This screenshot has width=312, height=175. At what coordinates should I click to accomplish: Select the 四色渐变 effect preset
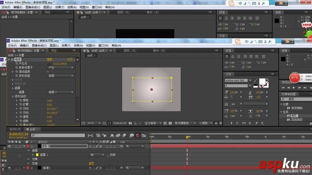(x=296, y=120)
